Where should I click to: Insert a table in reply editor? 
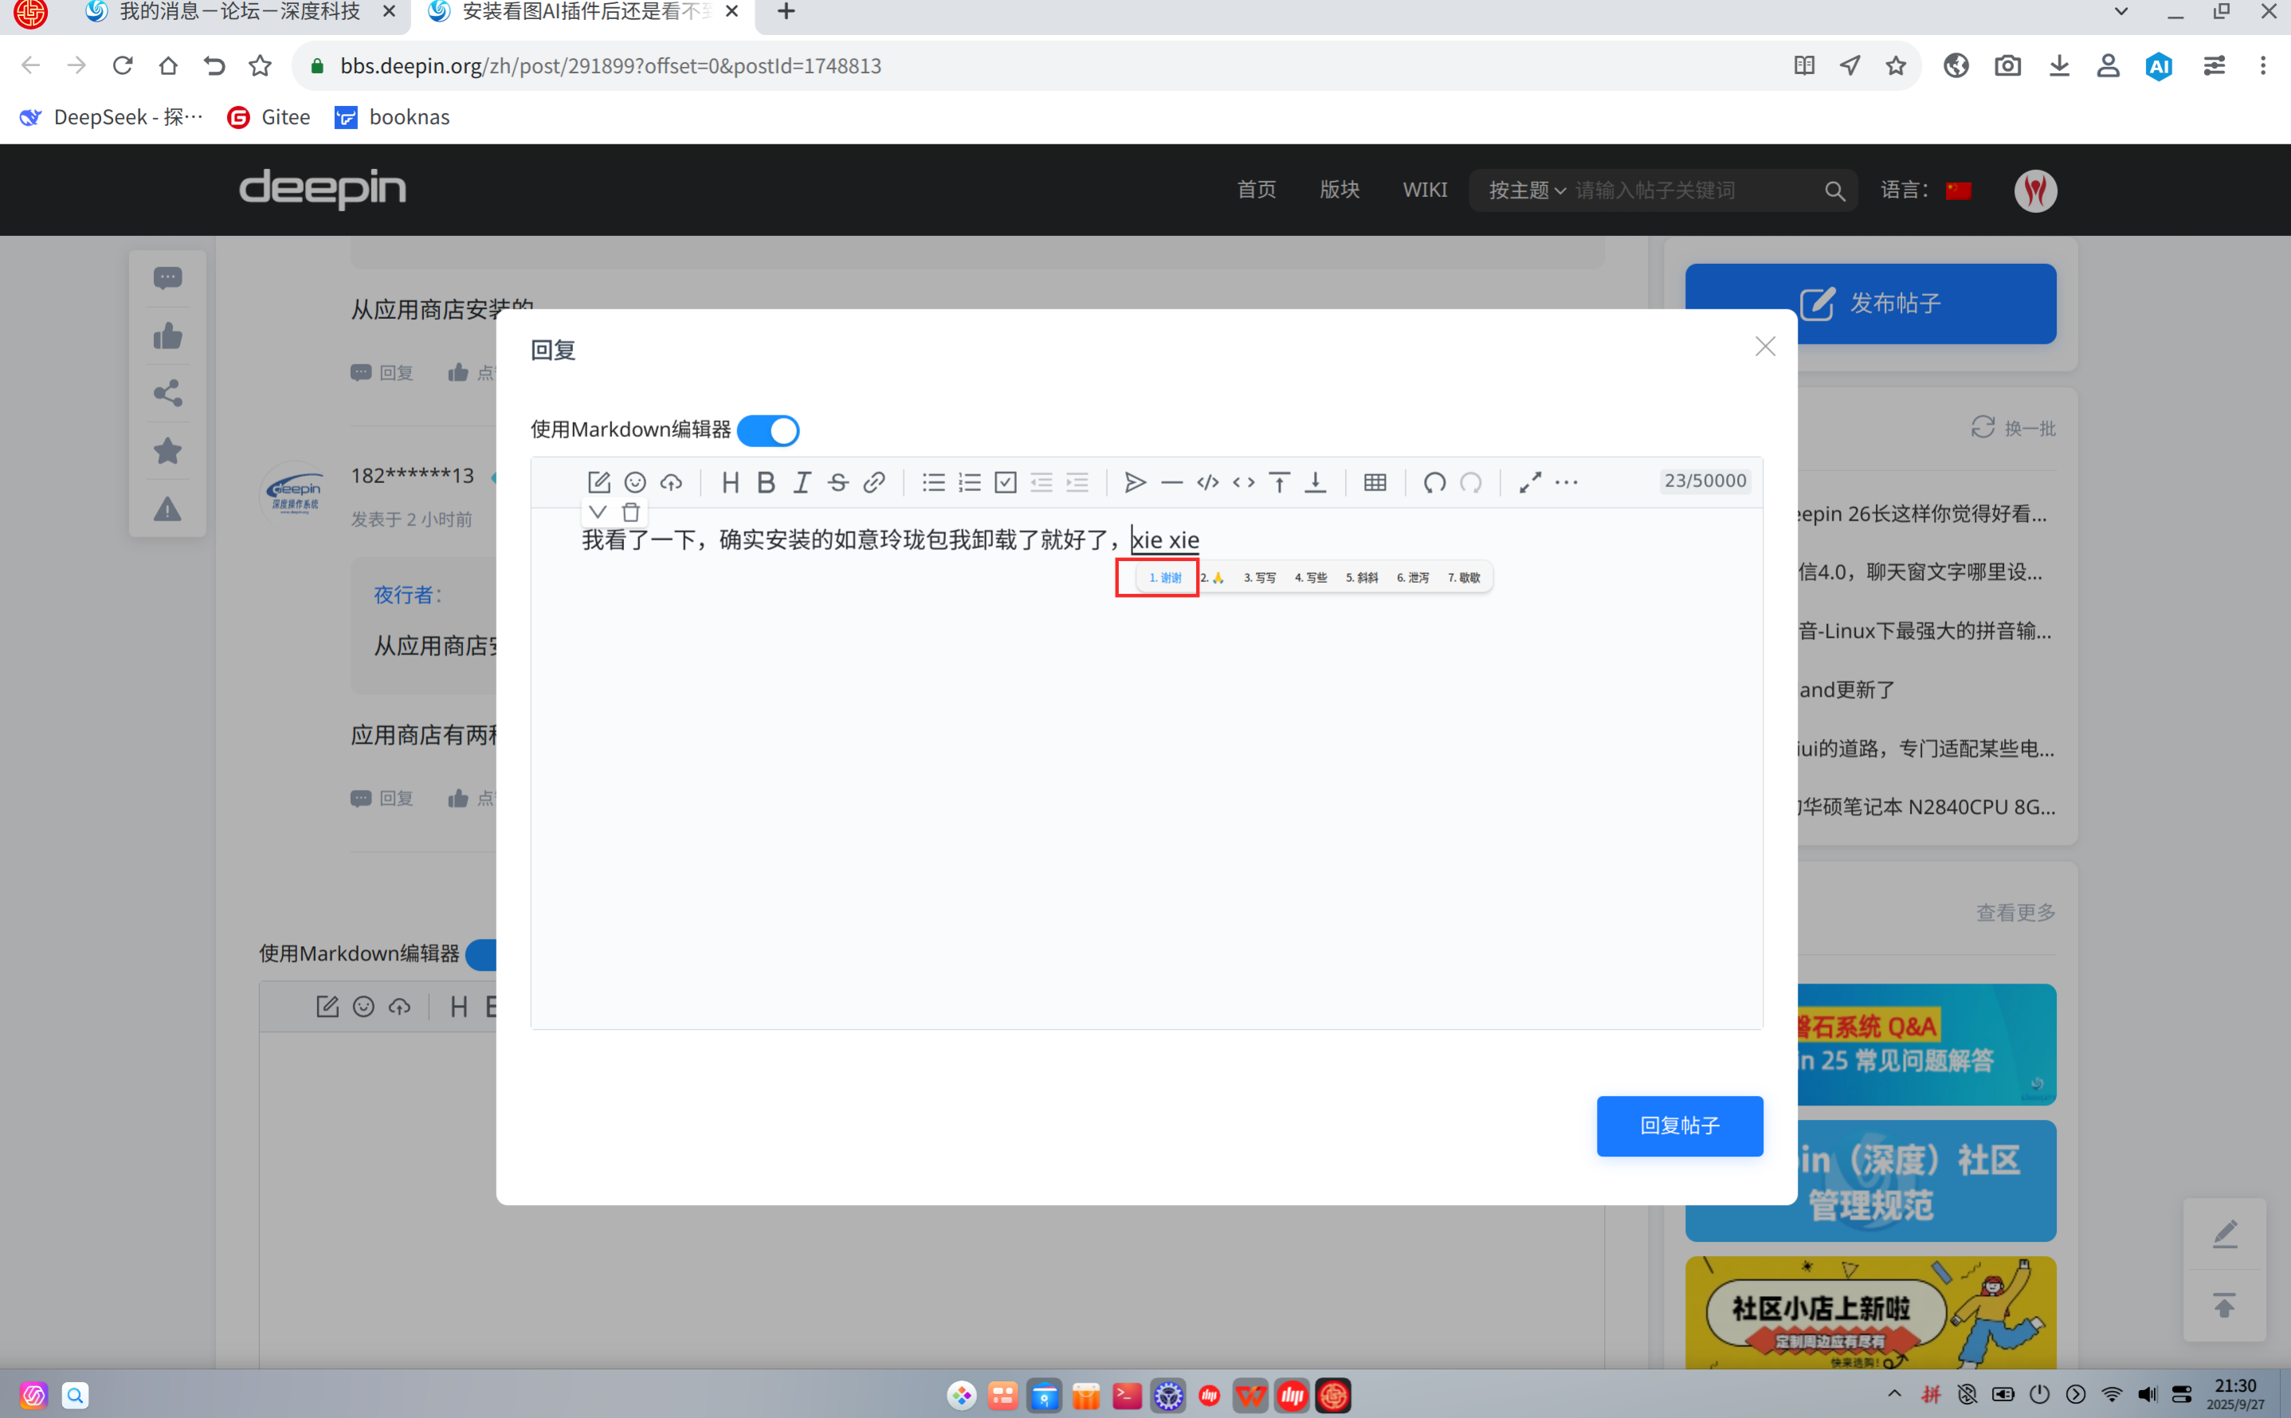pos(1375,482)
